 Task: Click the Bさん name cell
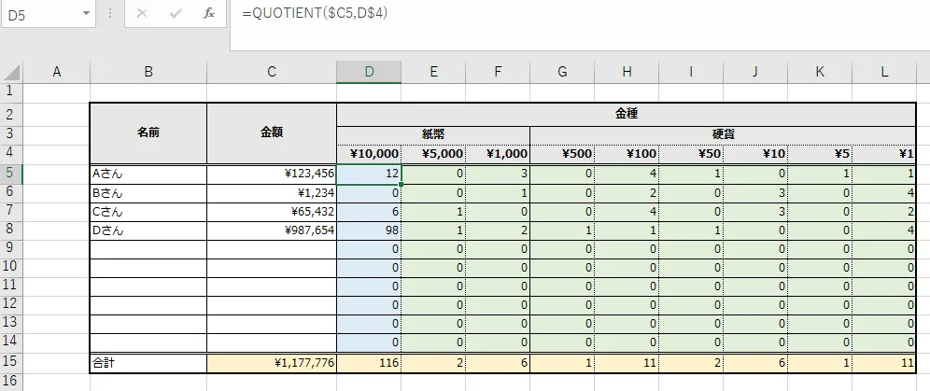148,193
